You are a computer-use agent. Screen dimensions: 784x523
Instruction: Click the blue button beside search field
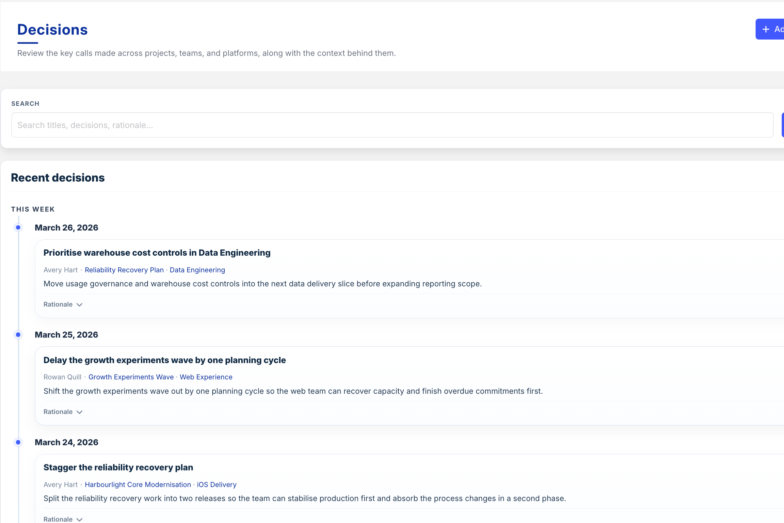(x=782, y=125)
